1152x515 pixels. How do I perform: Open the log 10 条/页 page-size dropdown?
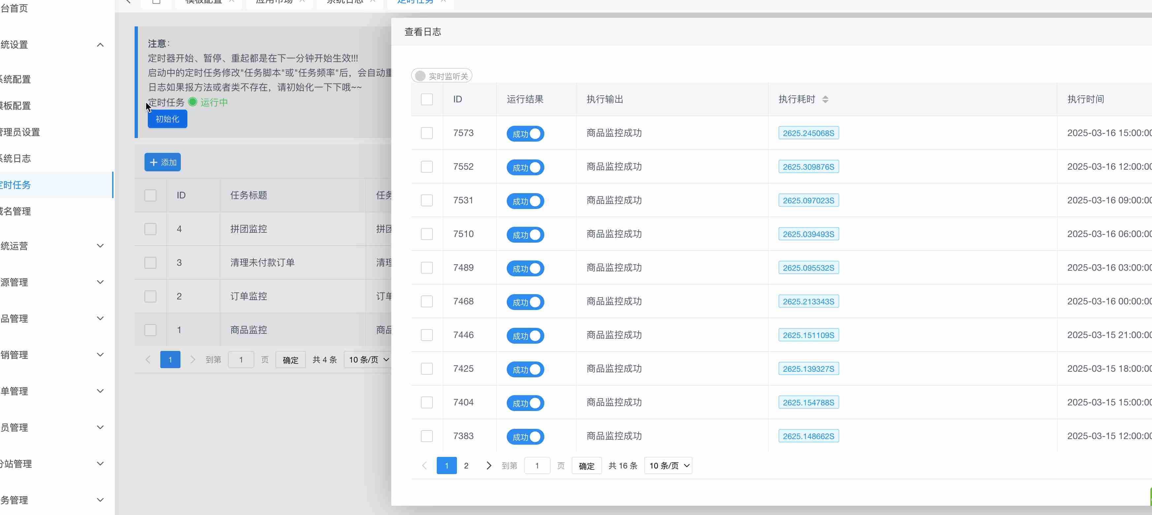point(668,465)
